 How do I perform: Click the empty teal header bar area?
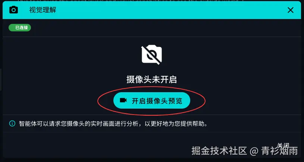(x=170, y=10)
